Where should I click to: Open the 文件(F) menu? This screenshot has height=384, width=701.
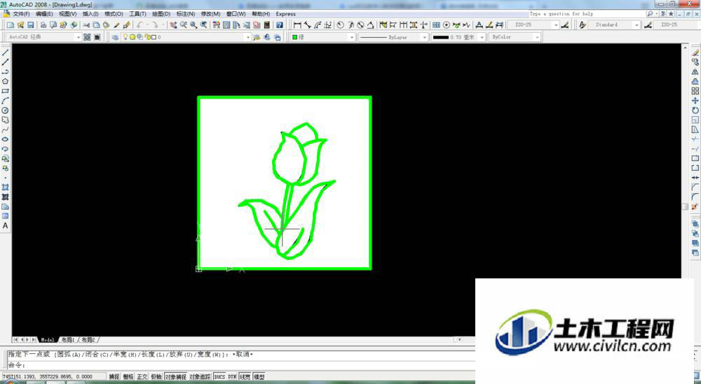coord(20,14)
